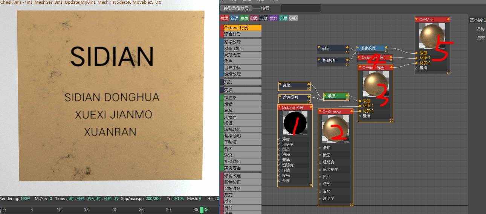
Task: Click the 发光 input port on Octane 材质 node
Action: point(279,175)
